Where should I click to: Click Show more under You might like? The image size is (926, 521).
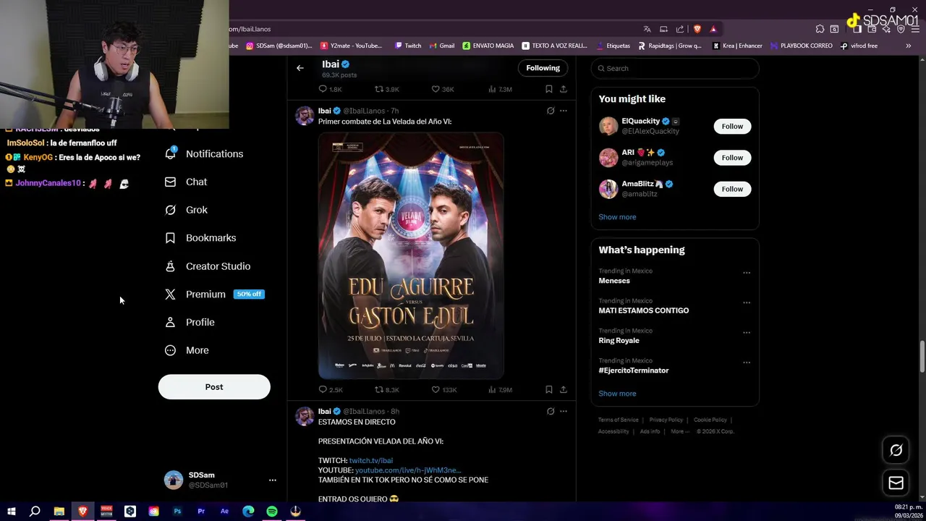617,217
